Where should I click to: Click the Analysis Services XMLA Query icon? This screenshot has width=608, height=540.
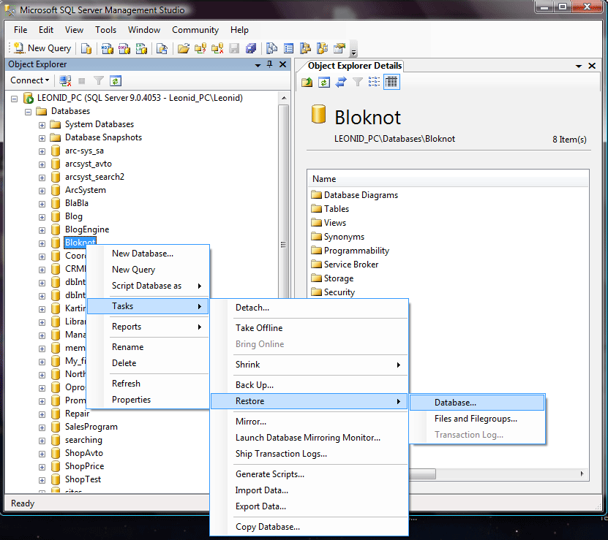coord(141,48)
